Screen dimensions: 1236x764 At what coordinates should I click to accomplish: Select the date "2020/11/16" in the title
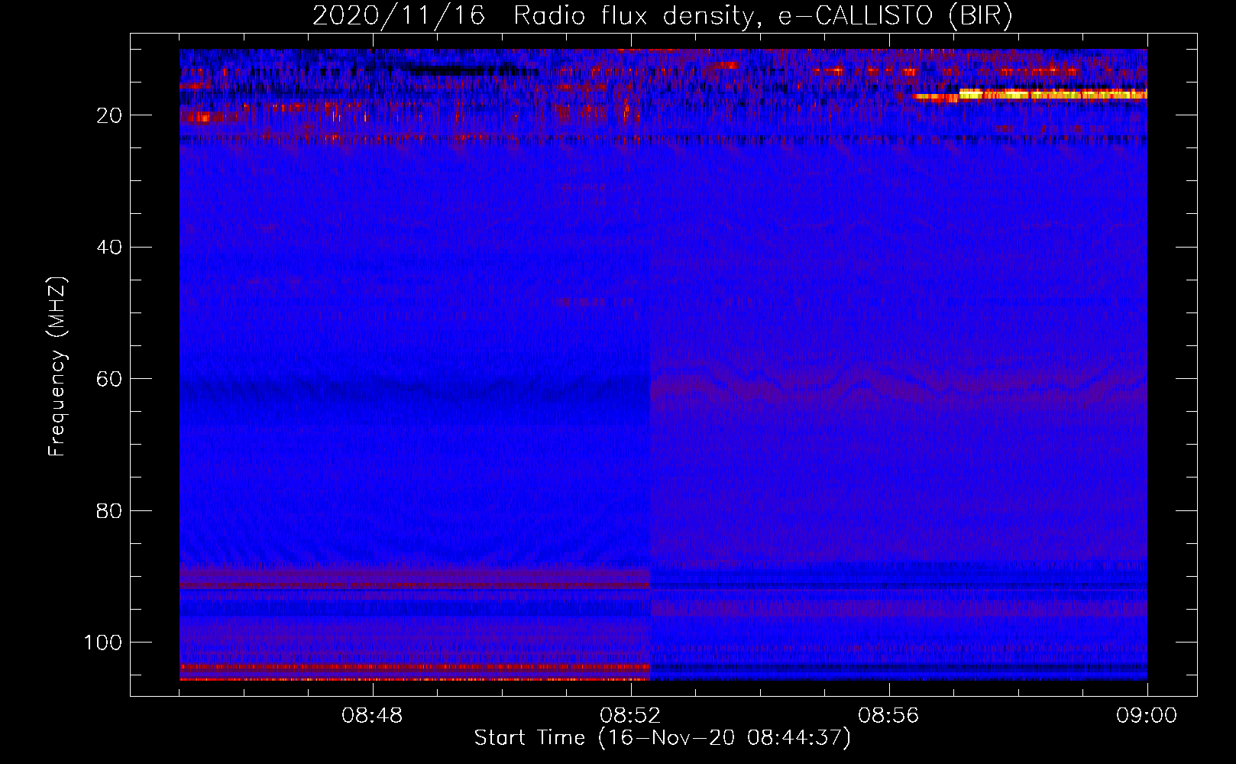tap(399, 16)
